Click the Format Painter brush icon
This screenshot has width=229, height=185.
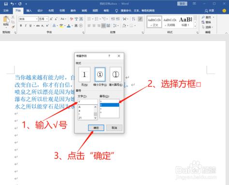pyautogui.click(x=13, y=27)
